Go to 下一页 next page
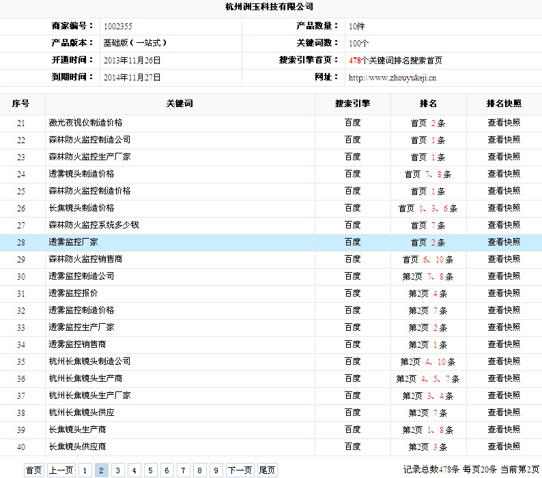 click(x=240, y=470)
